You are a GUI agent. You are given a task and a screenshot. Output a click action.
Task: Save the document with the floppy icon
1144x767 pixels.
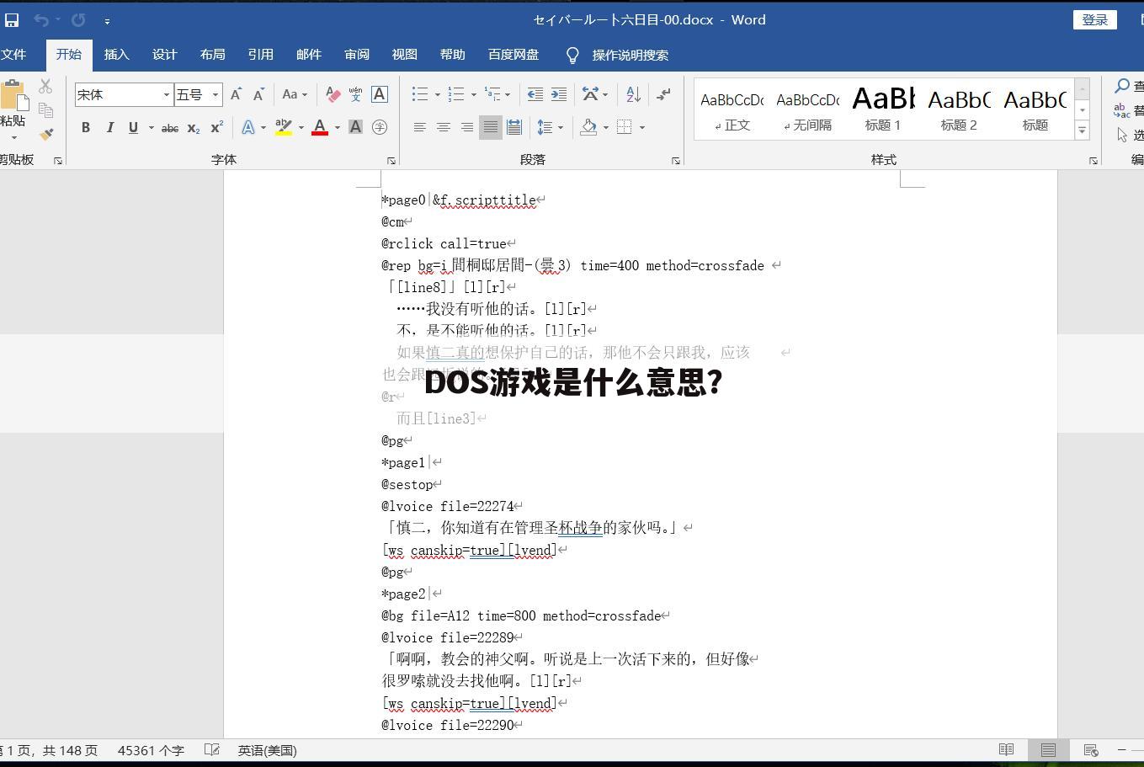(12, 19)
